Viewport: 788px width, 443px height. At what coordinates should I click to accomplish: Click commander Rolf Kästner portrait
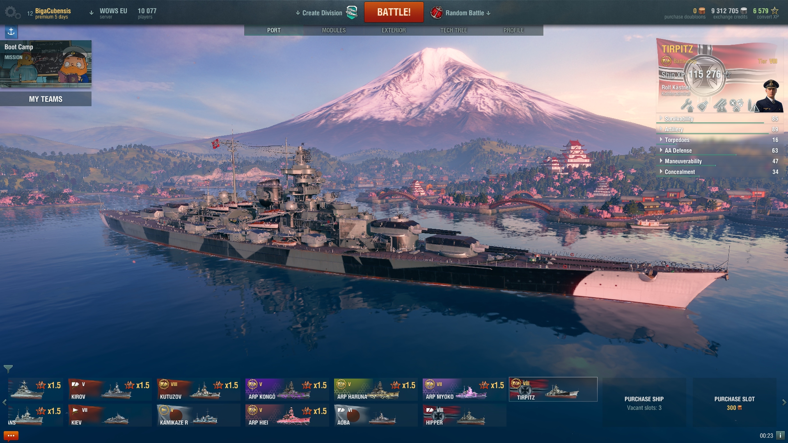pyautogui.click(x=770, y=96)
